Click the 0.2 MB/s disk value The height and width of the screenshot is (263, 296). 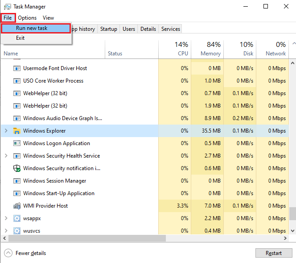pyautogui.click(x=243, y=118)
